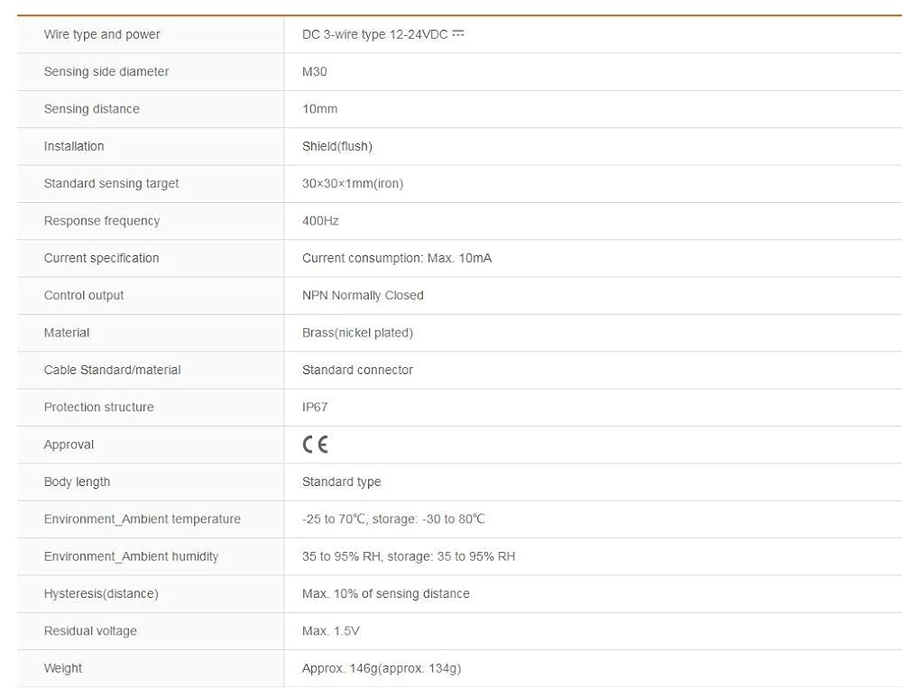The width and height of the screenshot is (902, 688).
Task: Select the 'Shield(flush)' installation value
Action: tap(337, 147)
